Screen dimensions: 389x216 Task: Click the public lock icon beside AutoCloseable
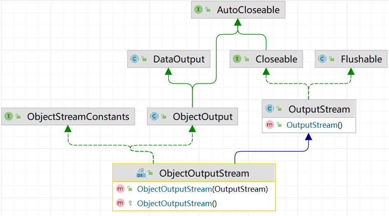(x=208, y=10)
